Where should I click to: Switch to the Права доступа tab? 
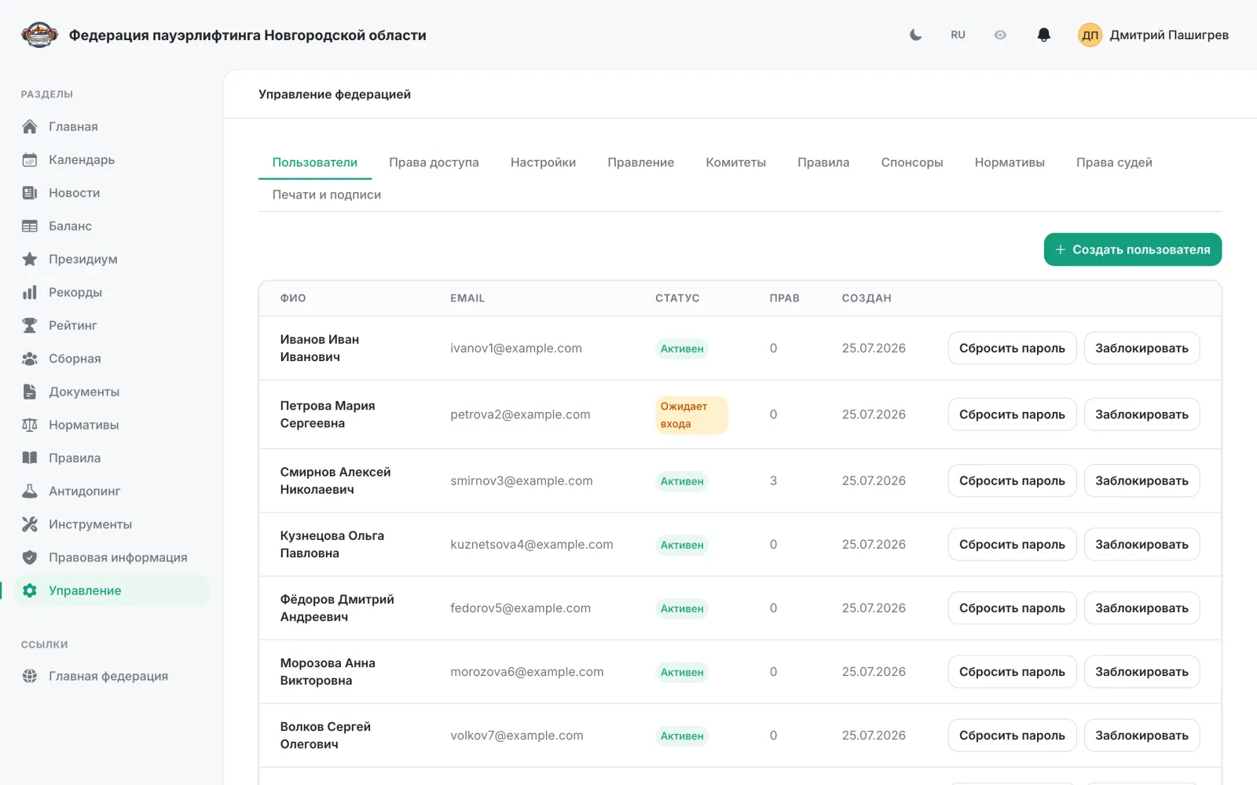(434, 162)
